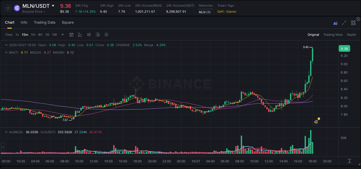Open the candlestick style icon
361x169 pixels.
[89, 35]
